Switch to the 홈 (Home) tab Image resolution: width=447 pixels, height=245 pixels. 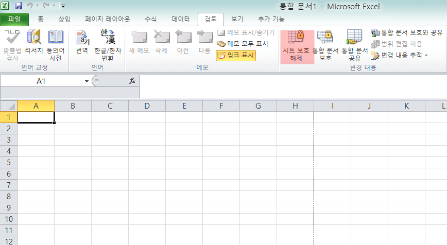pos(41,20)
